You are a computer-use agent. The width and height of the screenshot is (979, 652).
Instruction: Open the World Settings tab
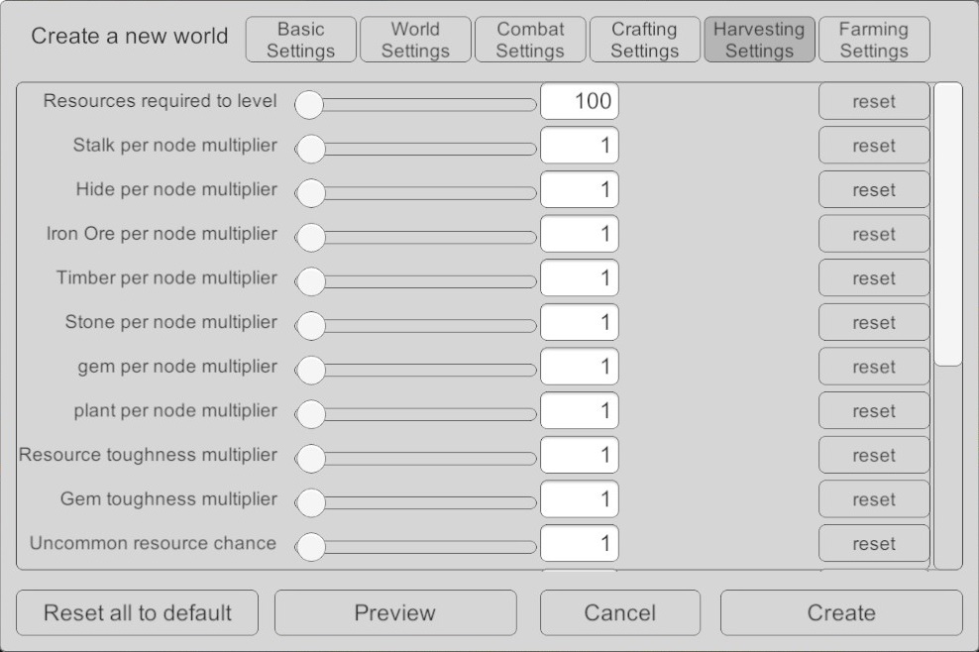pos(415,40)
